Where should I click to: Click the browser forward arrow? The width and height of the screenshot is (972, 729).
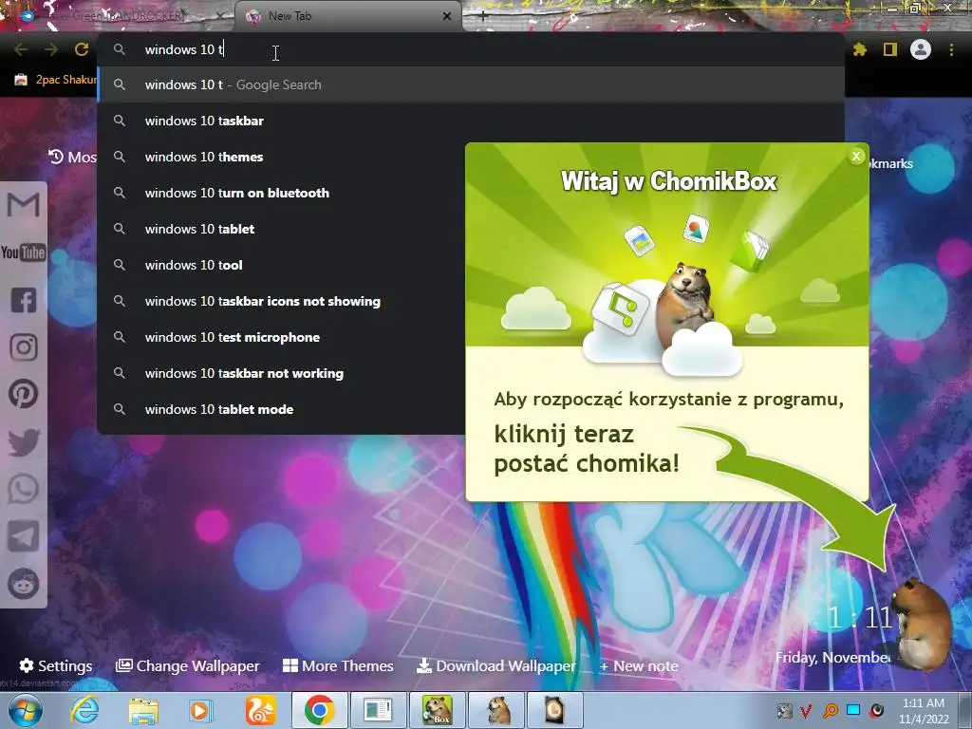pos(51,49)
